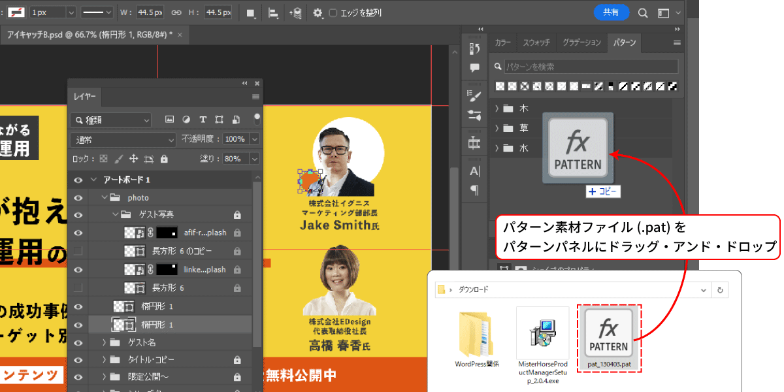Click the lock all padlock icon in lock row
The image size is (784, 392).
[x=164, y=159]
